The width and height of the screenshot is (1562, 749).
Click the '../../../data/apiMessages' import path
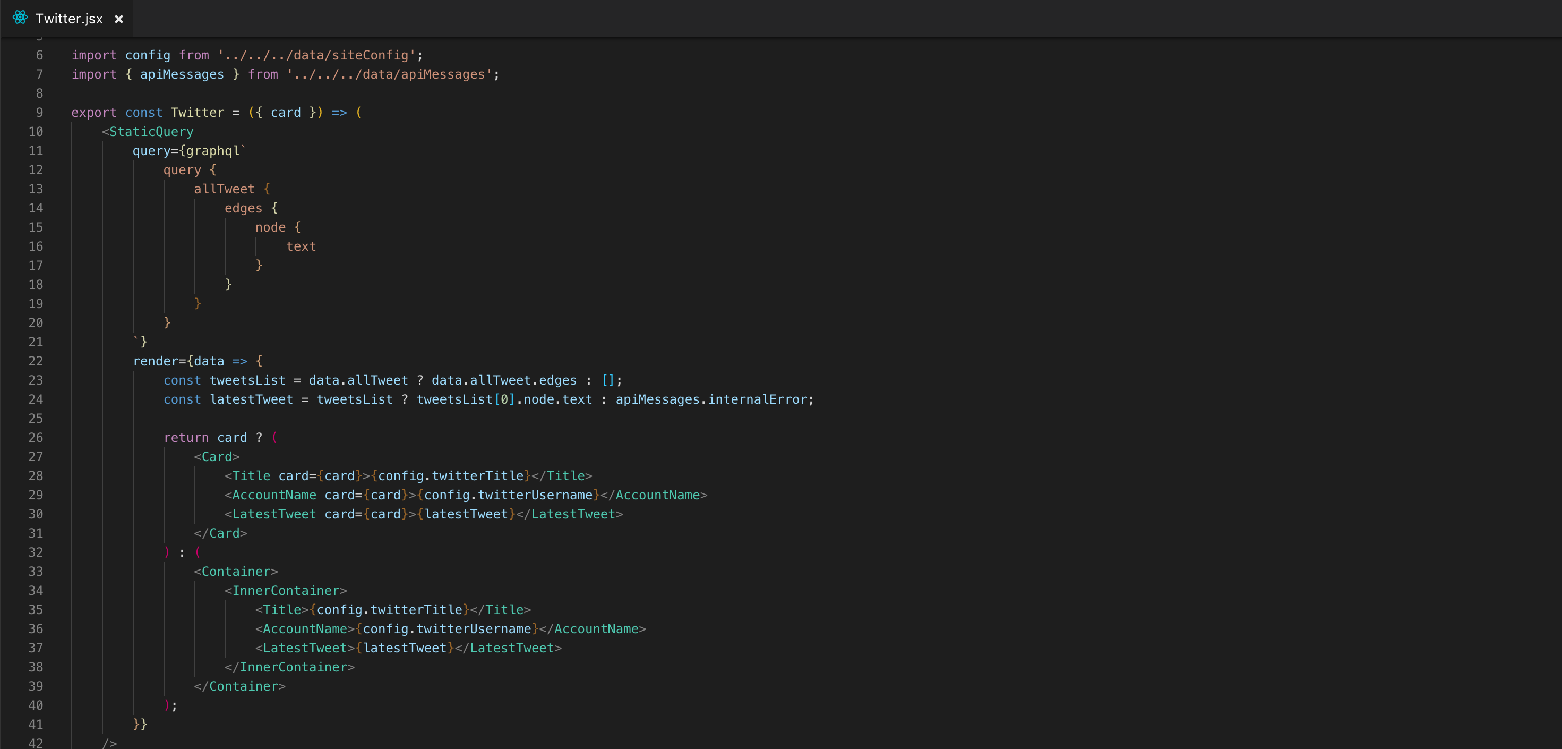[389, 74]
